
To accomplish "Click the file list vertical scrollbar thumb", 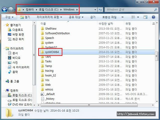I will pos(157,56).
